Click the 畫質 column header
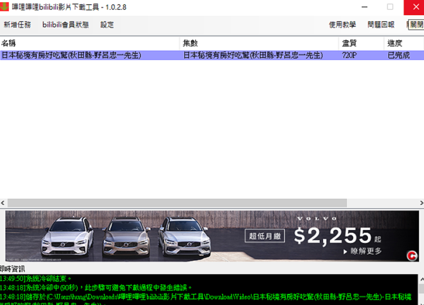424x305 pixels. pos(361,43)
